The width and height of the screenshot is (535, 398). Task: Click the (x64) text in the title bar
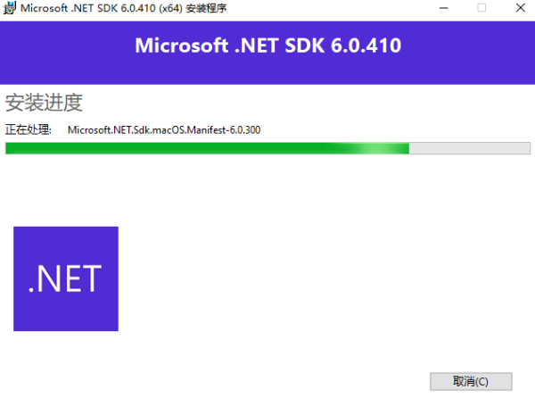point(170,8)
